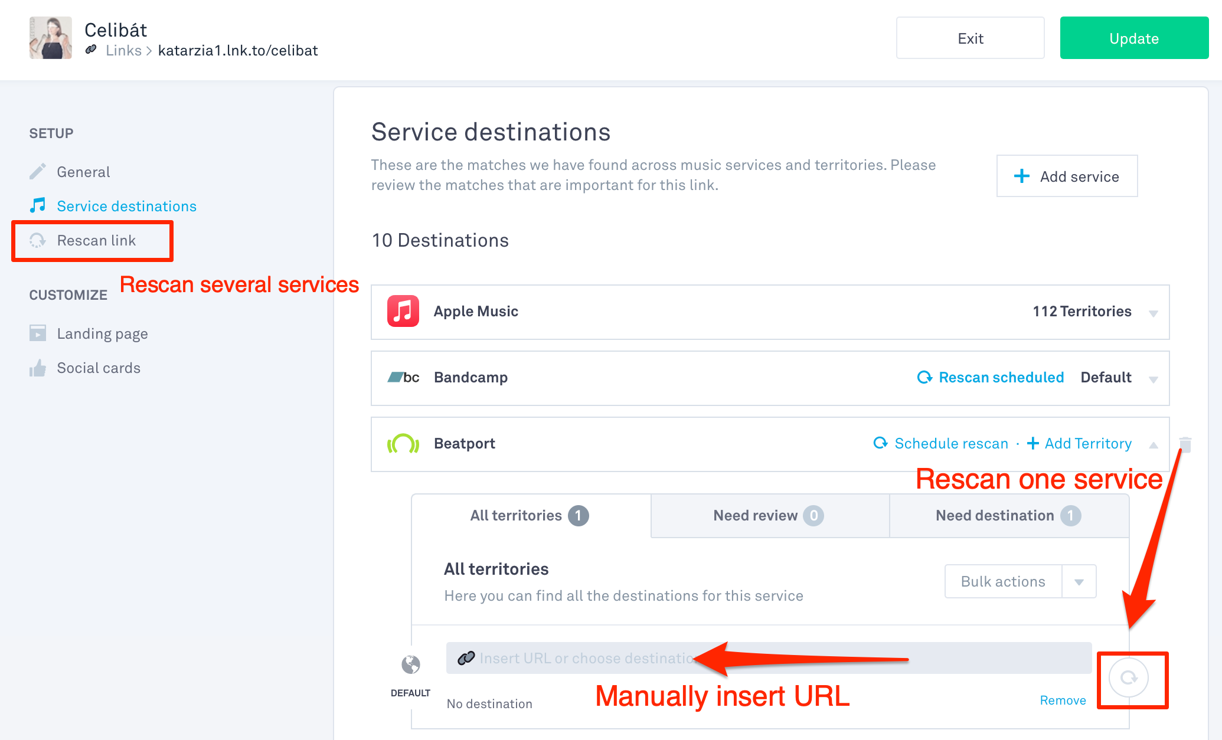Open the Rescan link section
The height and width of the screenshot is (740, 1222).
pos(96,241)
